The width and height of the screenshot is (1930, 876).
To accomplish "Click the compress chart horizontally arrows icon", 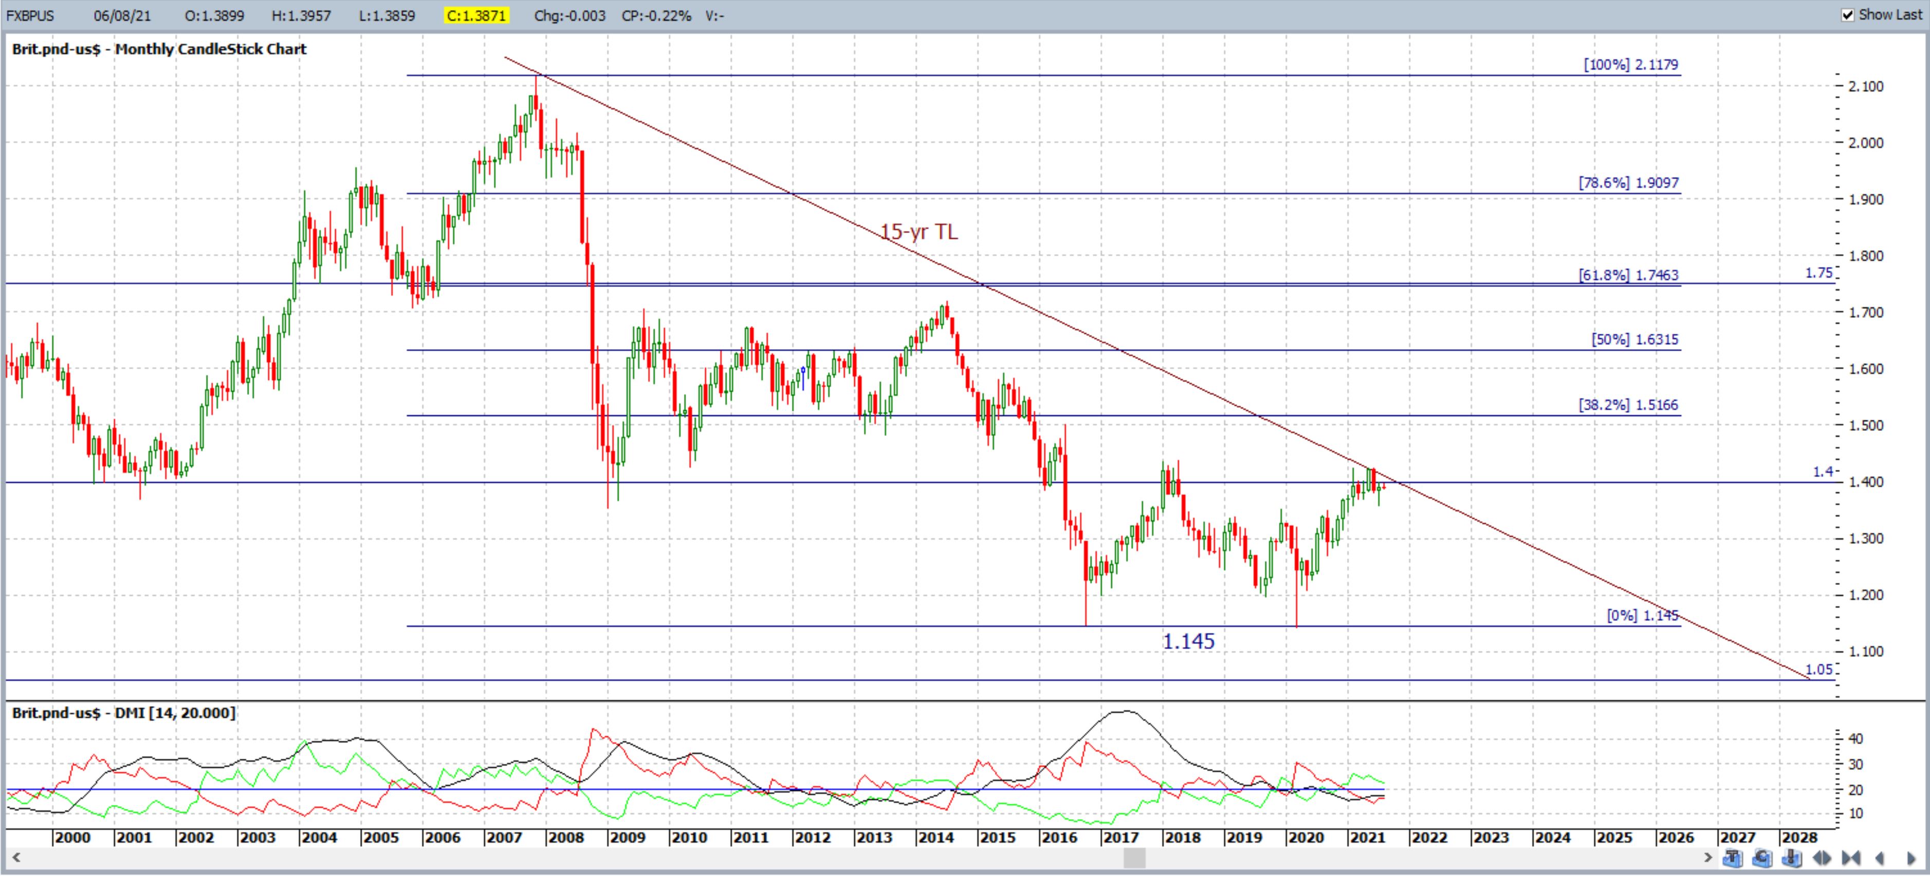I will tap(1851, 858).
